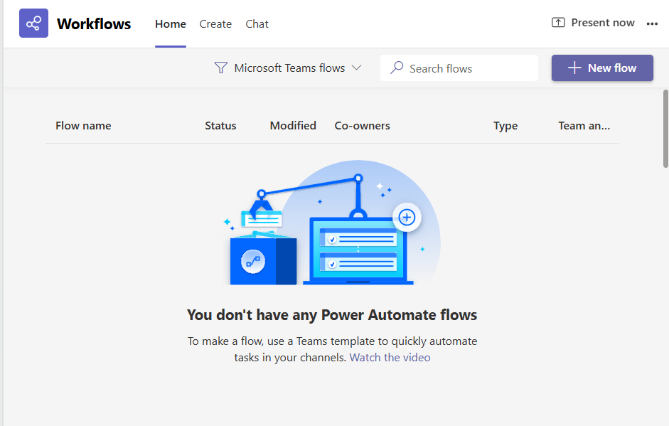Screen dimensions: 669x426
Task: Select the Status column header
Action: pyautogui.click(x=220, y=126)
